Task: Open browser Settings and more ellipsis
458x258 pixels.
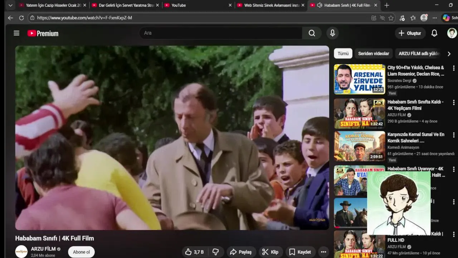Action: pos(434,18)
